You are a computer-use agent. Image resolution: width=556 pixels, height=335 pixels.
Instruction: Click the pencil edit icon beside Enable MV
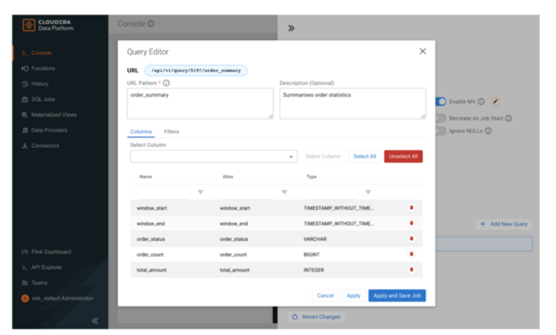(x=495, y=101)
